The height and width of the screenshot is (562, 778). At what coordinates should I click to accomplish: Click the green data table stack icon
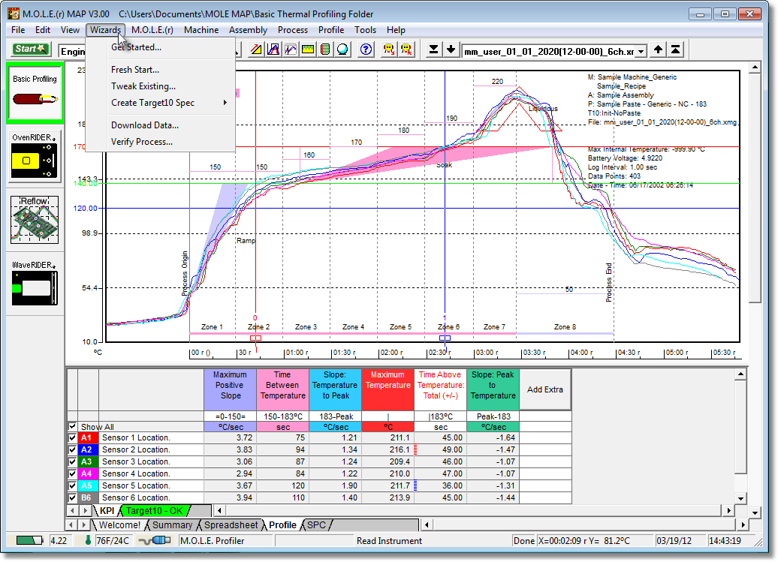click(x=325, y=50)
